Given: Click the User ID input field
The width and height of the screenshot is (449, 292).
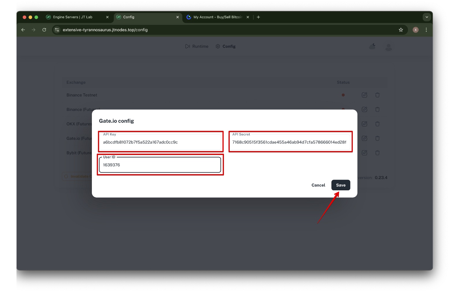Looking at the screenshot, I should [160, 165].
